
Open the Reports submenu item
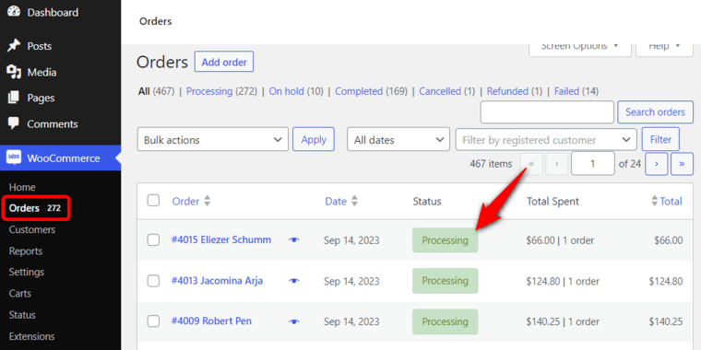click(26, 251)
